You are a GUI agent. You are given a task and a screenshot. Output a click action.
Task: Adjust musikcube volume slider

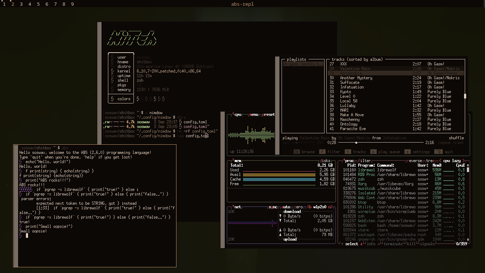click(x=303, y=143)
